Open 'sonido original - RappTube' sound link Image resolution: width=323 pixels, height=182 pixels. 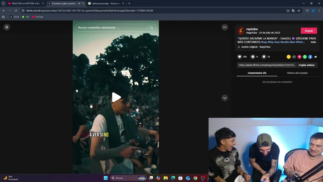(256, 47)
